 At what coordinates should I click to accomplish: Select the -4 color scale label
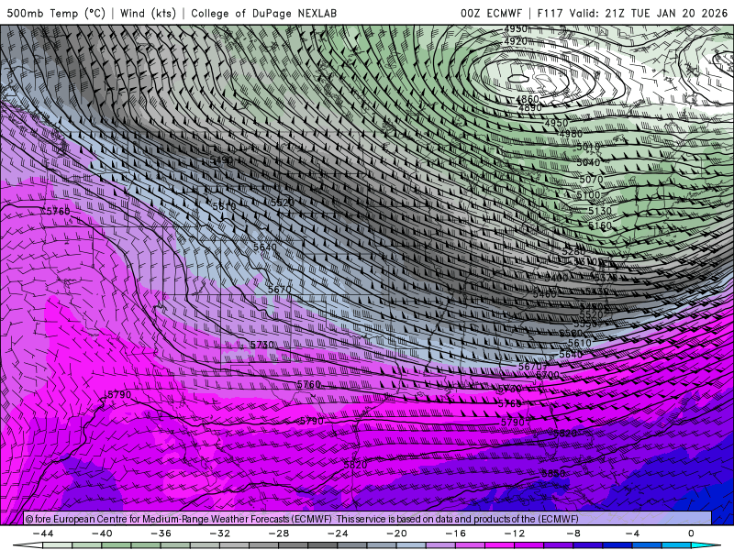click(x=632, y=533)
